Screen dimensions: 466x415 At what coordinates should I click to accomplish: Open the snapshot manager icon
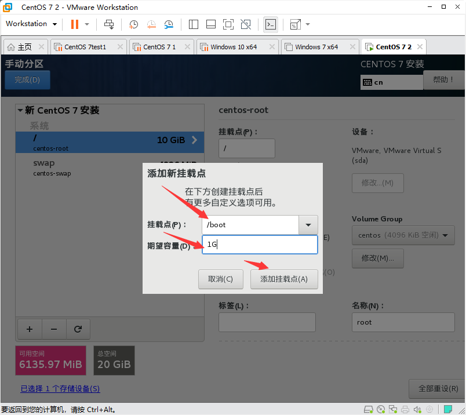pos(169,24)
